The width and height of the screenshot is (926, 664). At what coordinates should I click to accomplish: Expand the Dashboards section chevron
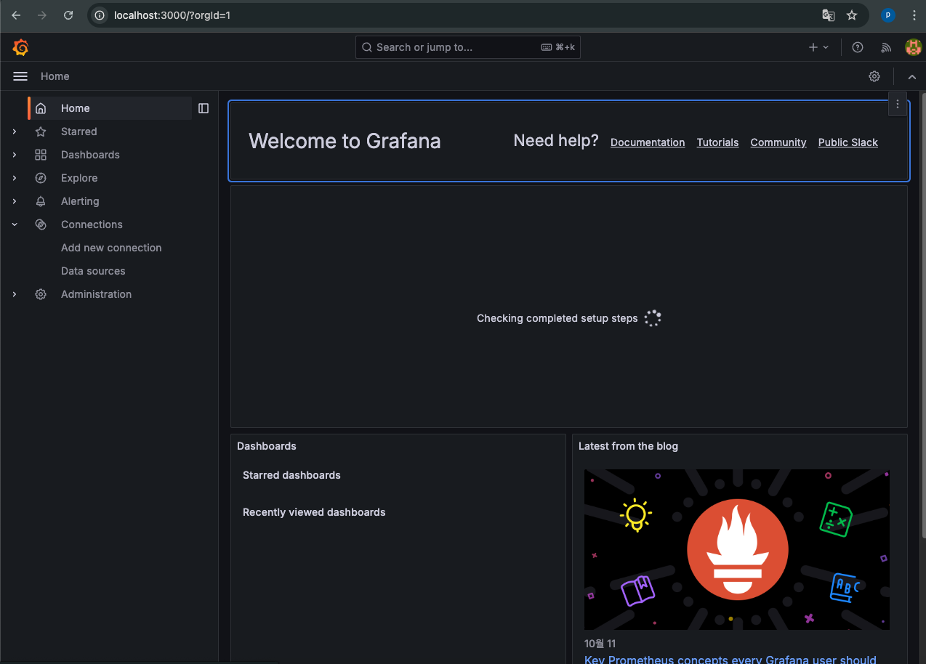pos(15,155)
